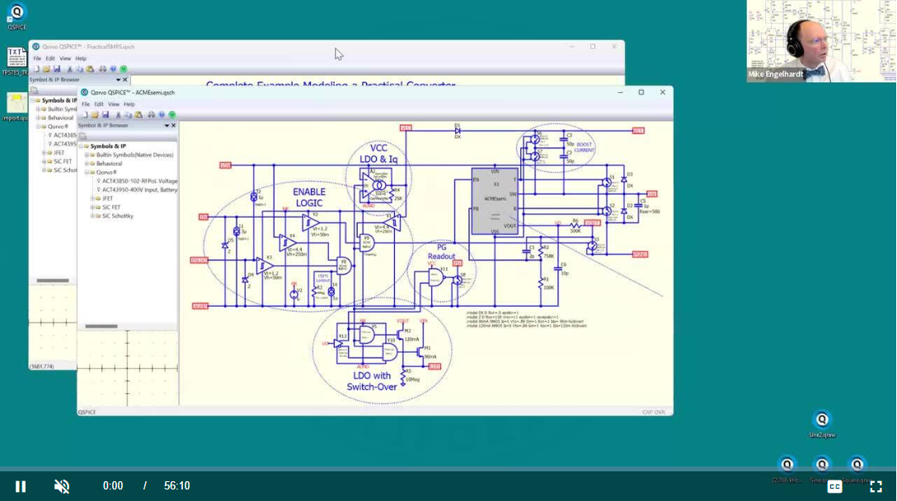The height and width of the screenshot is (501, 897).
Task: Click Copy icon in ACMEsemi toolbar
Action: point(128,115)
